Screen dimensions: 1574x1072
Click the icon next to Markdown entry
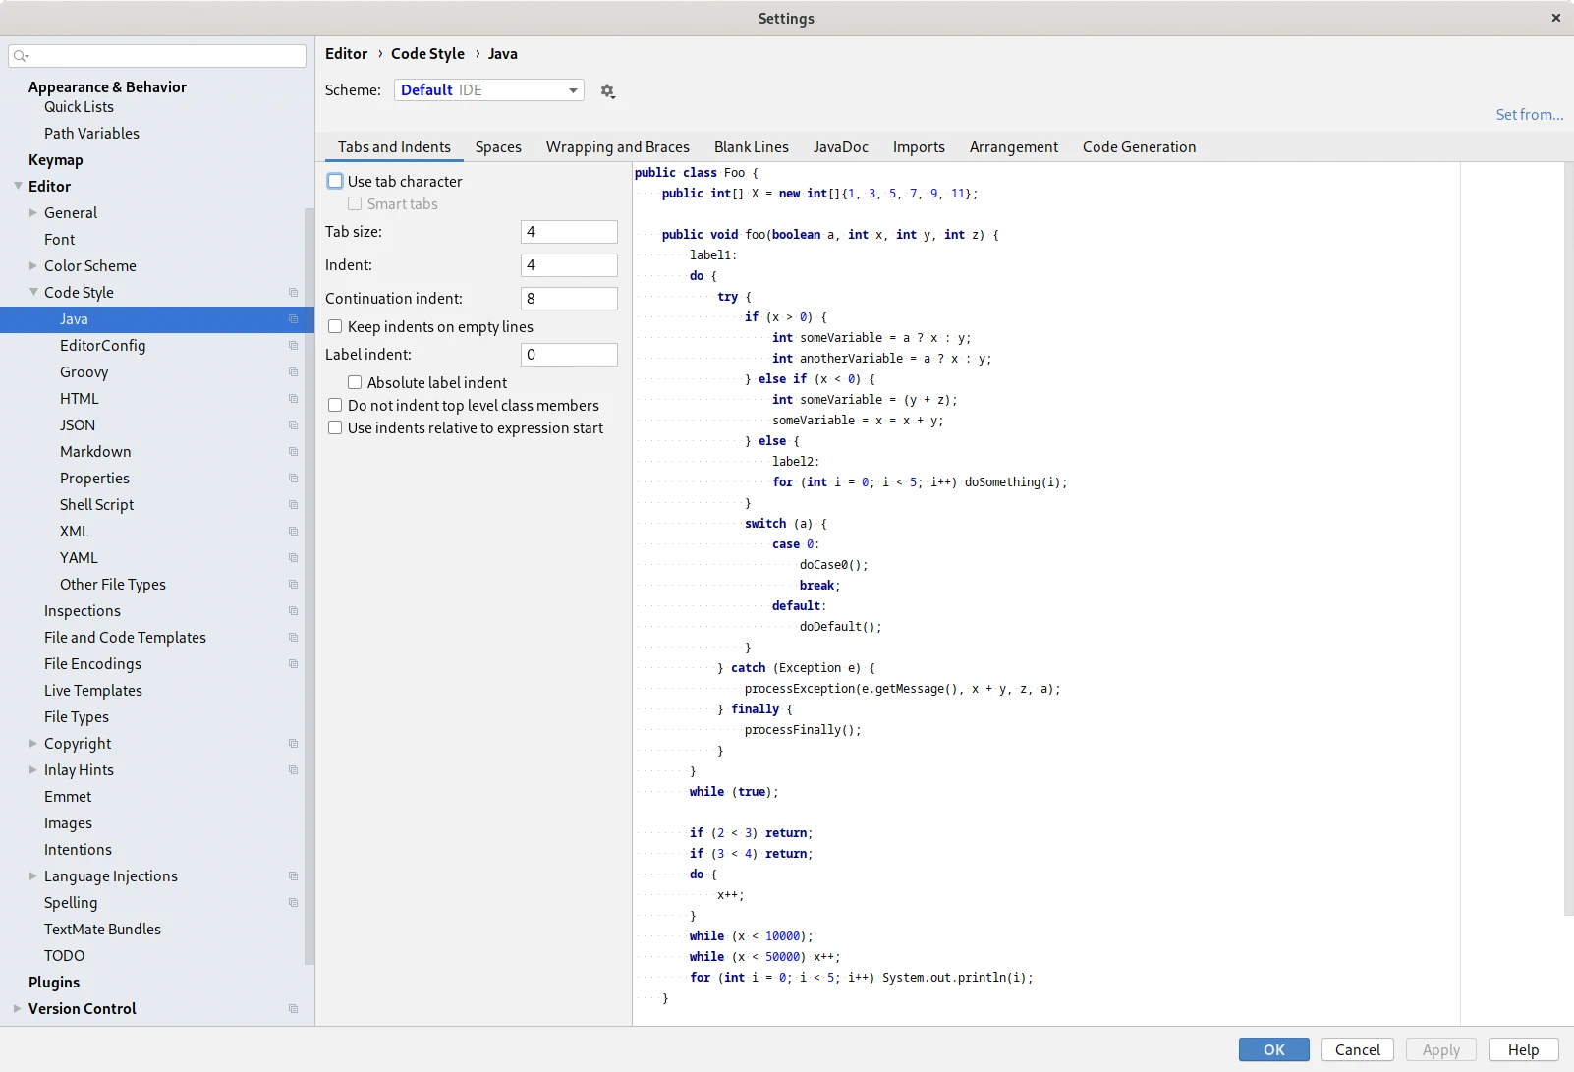point(293,452)
